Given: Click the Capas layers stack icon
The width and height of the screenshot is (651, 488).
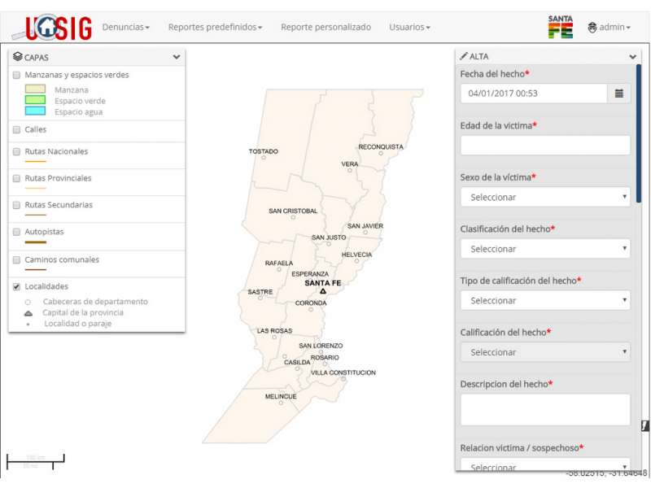Looking at the screenshot, I should pyautogui.click(x=18, y=57).
